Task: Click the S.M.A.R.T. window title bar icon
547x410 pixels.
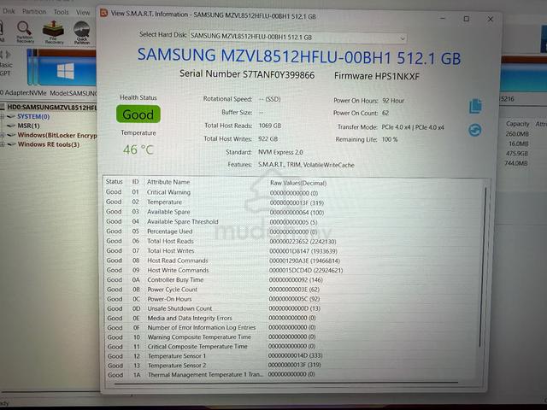Action: click(x=104, y=14)
